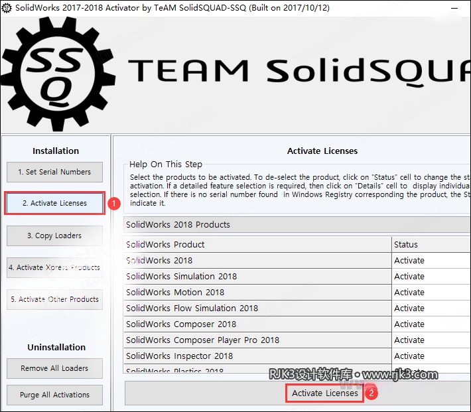This screenshot has width=471, height=412.
Task: Toggle Status cell for Flow Simulation 2018
Action: point(431,308)
